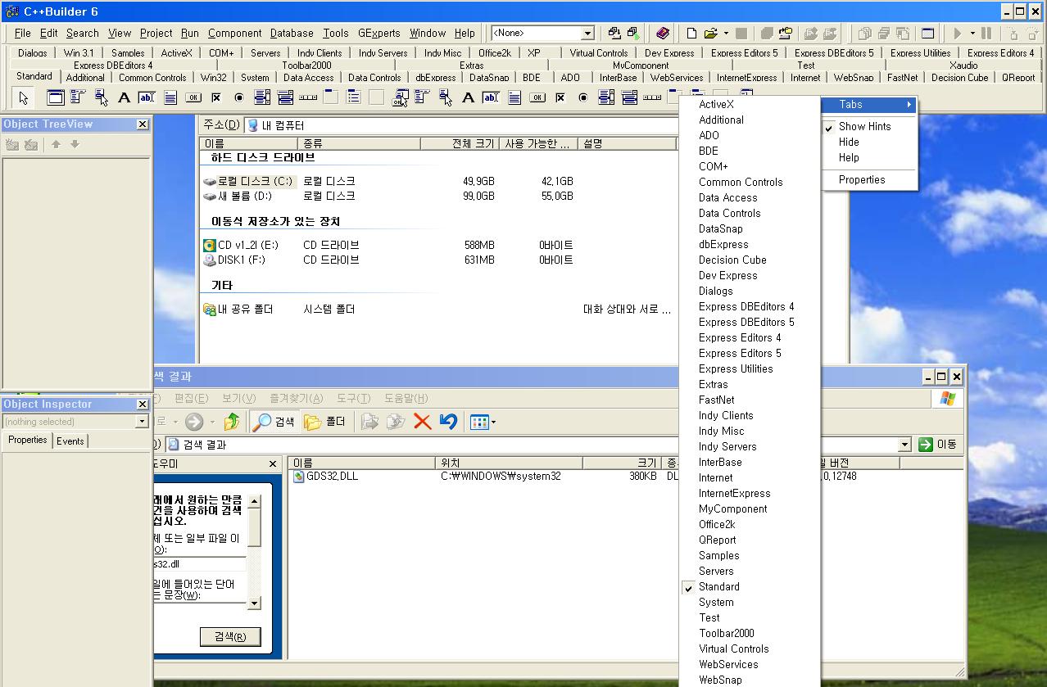Select 새 볼륨 (D:) drive row
Image resolution: width=1047 pixels, height=687 pixels.
point(238,197)
